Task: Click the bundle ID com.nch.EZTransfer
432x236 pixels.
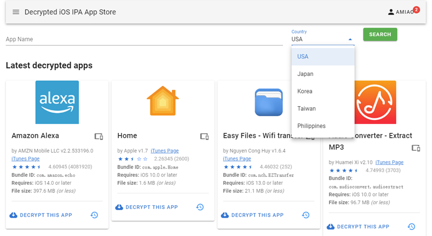Action: [x=271, y=175]
